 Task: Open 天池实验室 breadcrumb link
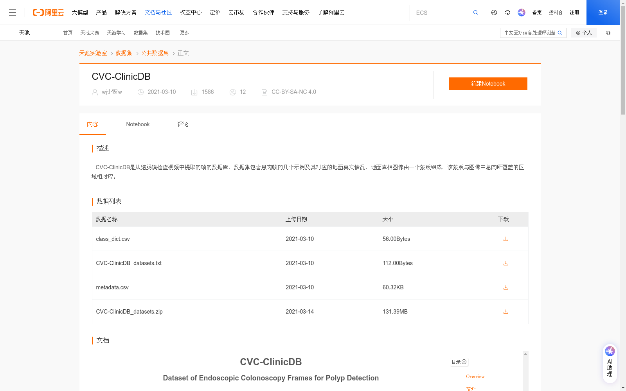(93, 53)
